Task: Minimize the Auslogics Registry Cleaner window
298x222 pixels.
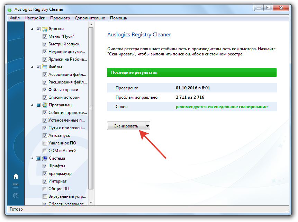Action: [259, 8]
